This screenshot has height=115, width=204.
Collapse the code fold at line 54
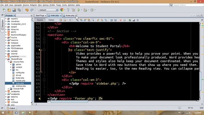(x=44, y=39)
